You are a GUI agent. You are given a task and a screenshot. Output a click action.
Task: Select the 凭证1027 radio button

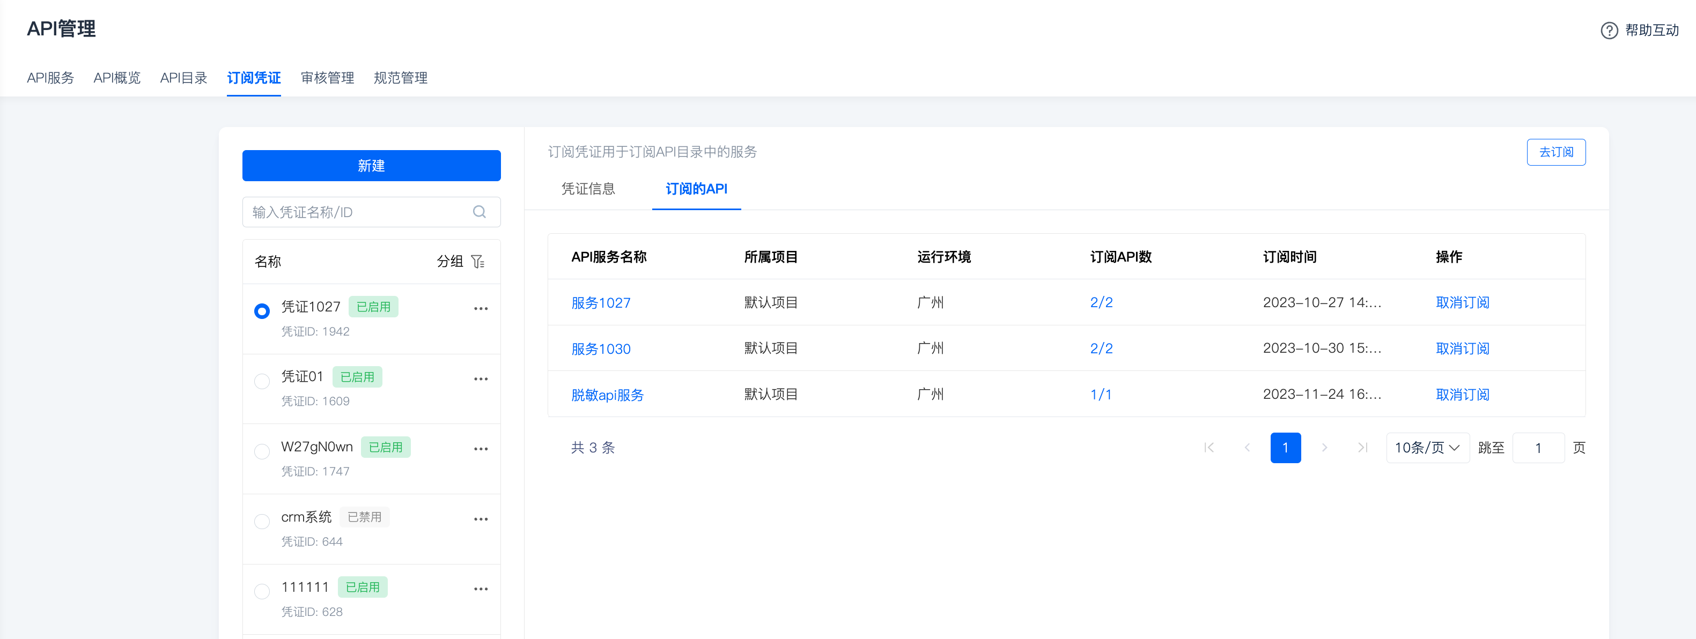point(262,310)
